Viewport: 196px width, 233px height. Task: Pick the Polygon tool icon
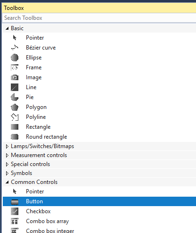pyautogui.click(x=15, y=107)
